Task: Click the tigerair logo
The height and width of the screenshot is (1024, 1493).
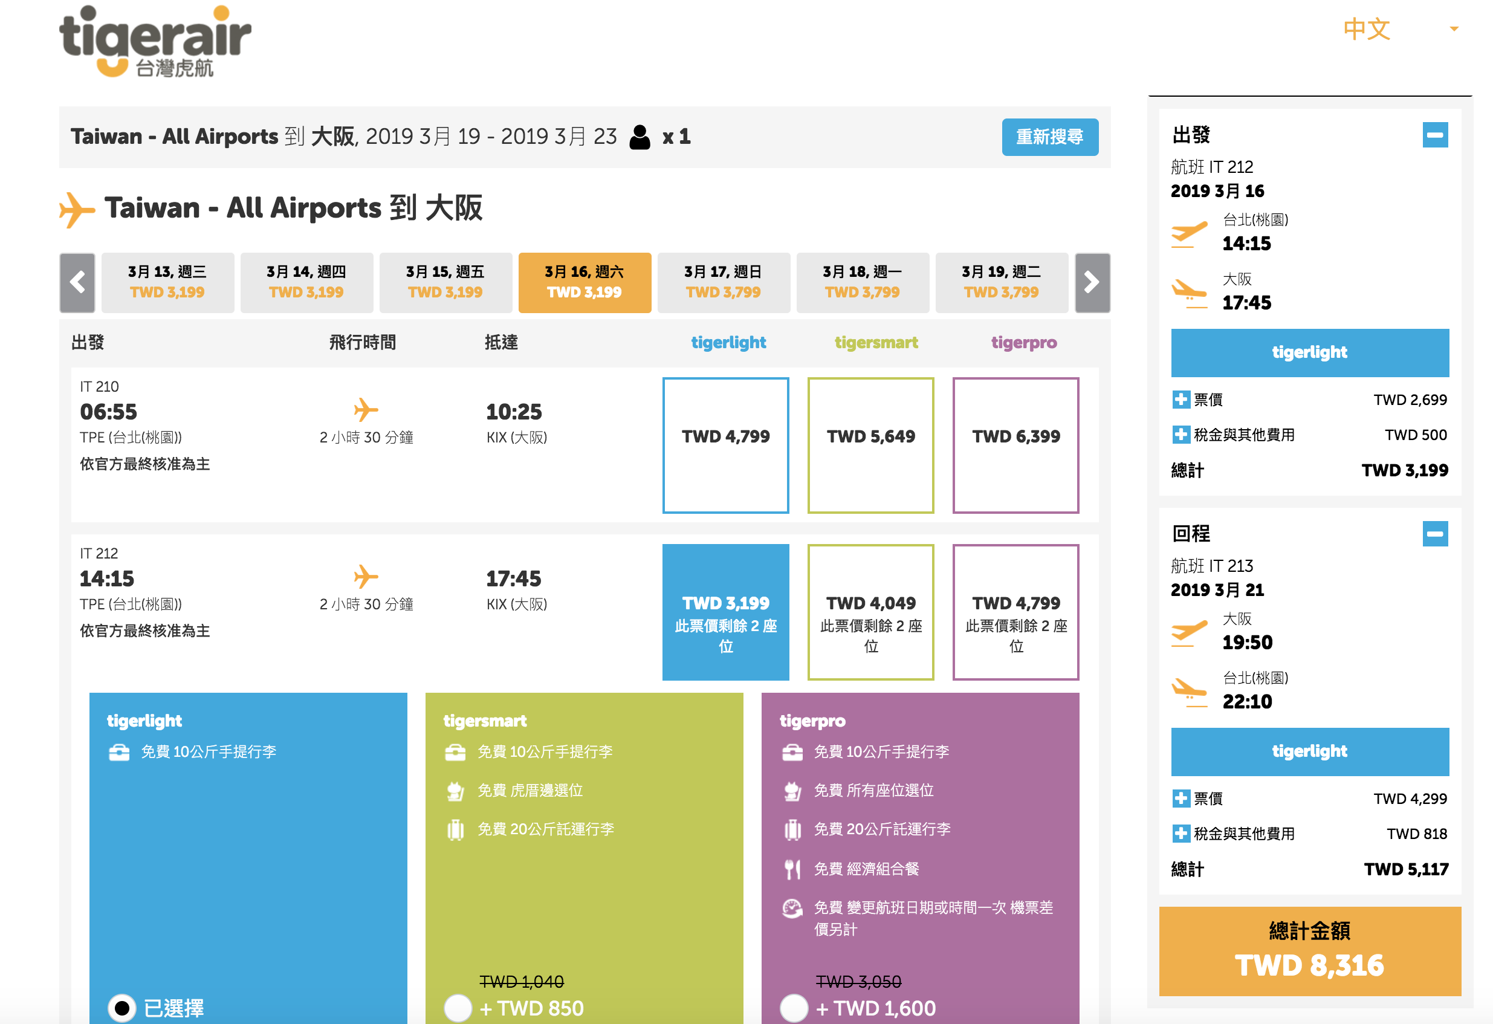Action: [x=155, y=42]
